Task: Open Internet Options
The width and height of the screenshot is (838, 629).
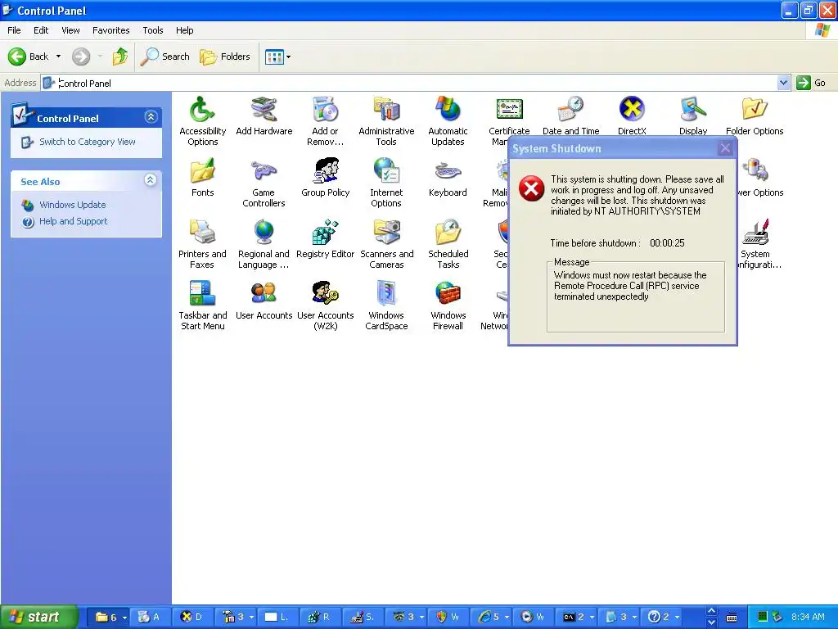Action: (386, 183)
